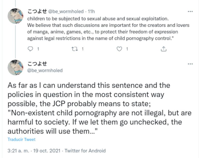This screenshot has width=199, height=158.
Task: Click the Traducir Tweet link
Action: pyautogui.click(x=21, y=140)
